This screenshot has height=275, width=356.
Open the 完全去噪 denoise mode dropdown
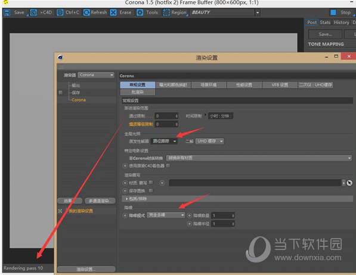pos(166,215)
